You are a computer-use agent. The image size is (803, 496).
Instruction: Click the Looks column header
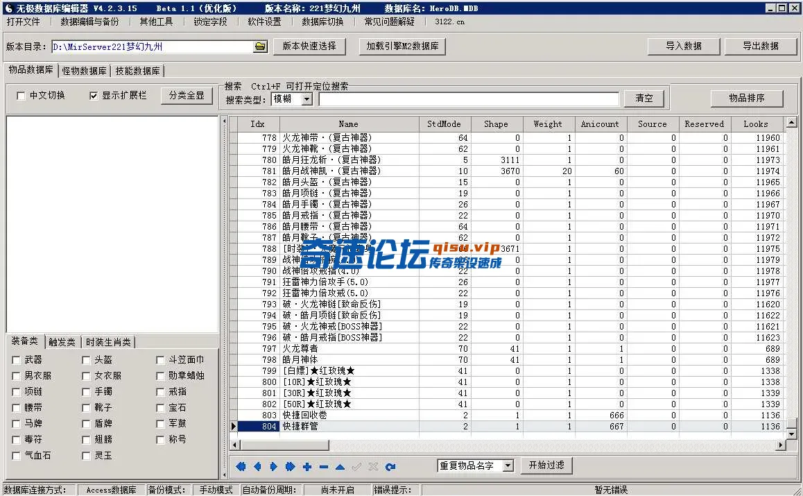click(x=756, y=124)
